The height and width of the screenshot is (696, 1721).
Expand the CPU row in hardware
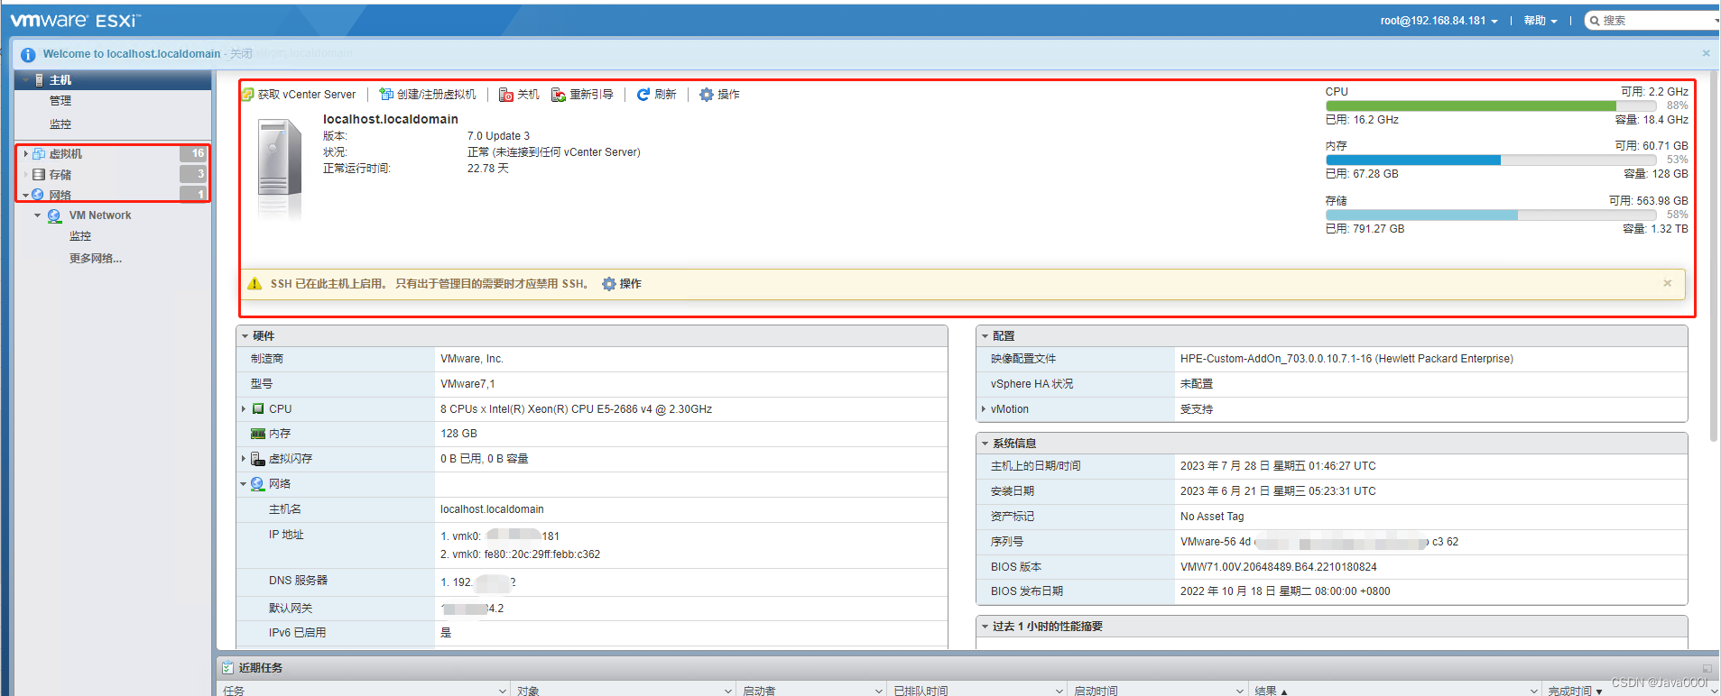tap(244, 409)
